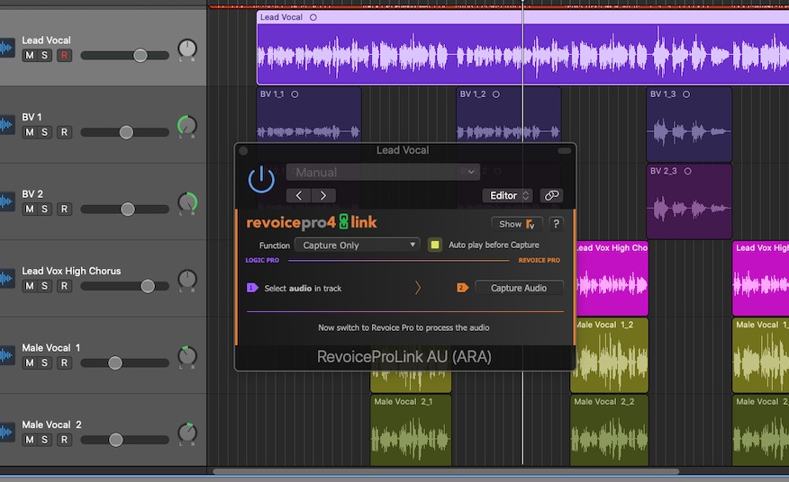This screenshot has height=482, width=789.
Task: Mute the BV 1 track
Action: (x=30, y=132)
